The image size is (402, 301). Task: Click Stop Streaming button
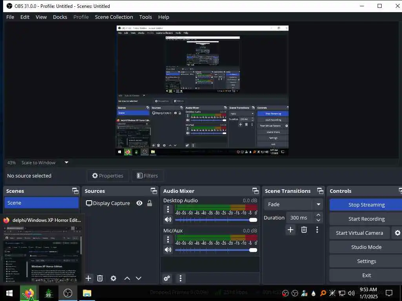(x=366, y=205)
